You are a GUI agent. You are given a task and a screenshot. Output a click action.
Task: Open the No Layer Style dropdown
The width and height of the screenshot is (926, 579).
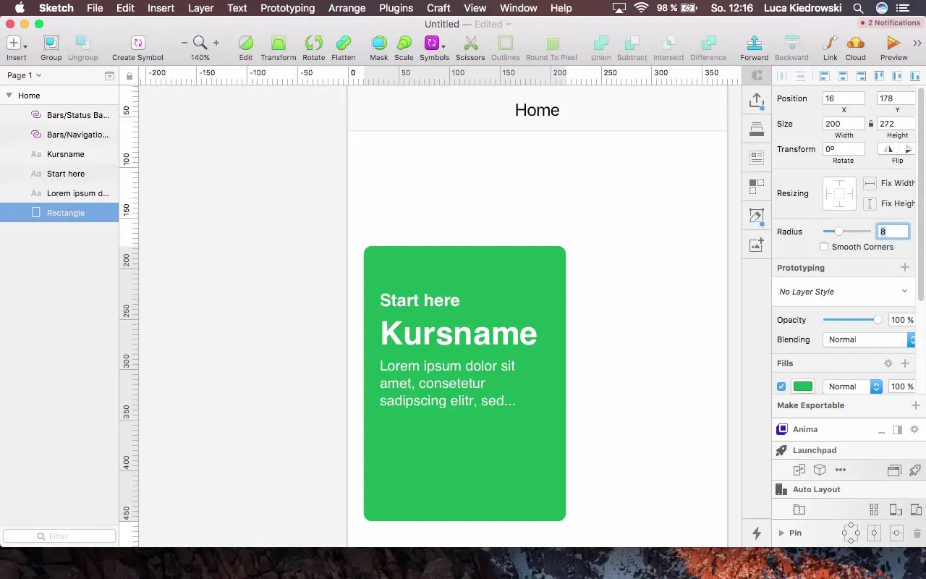(844, 292)
